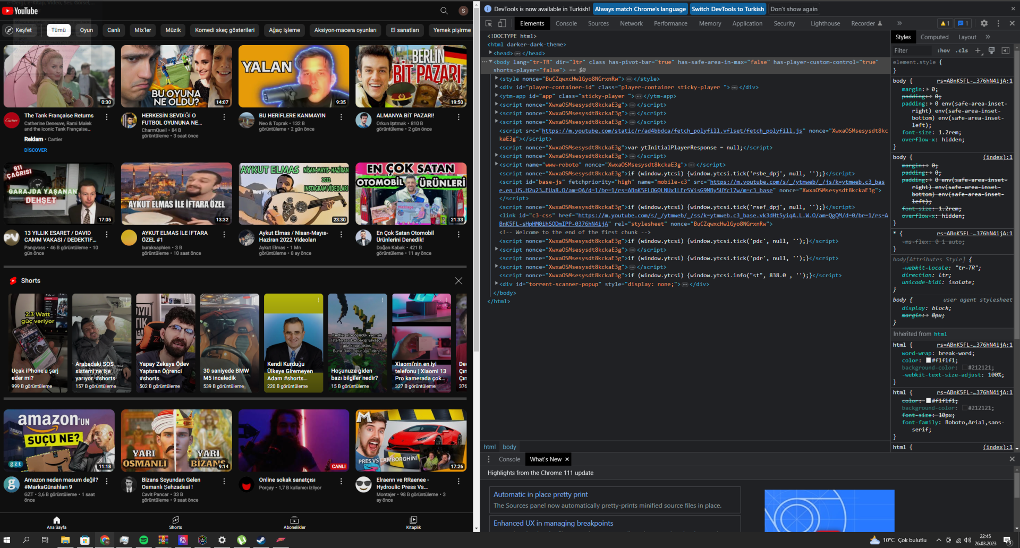
Task: Open DevTools settings gear
Action: click(984, 23)
